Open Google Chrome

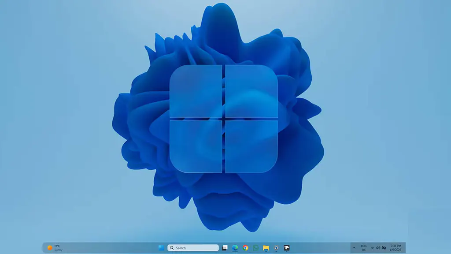coord(245,247)
